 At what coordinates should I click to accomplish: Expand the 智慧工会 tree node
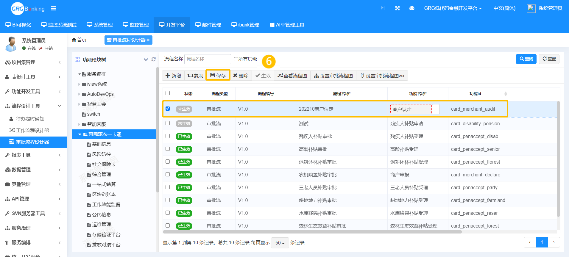79,104
